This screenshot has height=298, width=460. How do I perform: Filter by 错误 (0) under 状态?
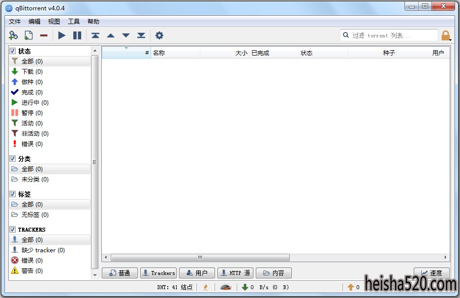click(50, 144)
